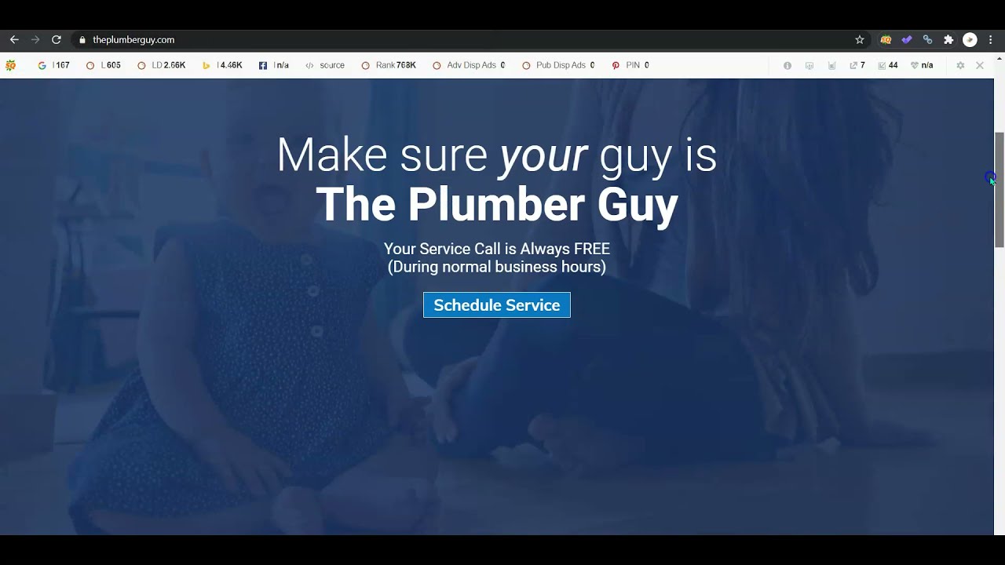Click the Adv Disp Ads metric
Viewport: 1005px width, 565px height.
[x=469, y=65]
